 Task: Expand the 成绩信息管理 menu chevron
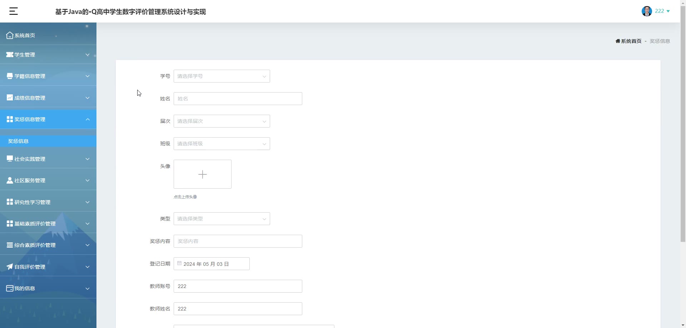click(x=88, y=98)
